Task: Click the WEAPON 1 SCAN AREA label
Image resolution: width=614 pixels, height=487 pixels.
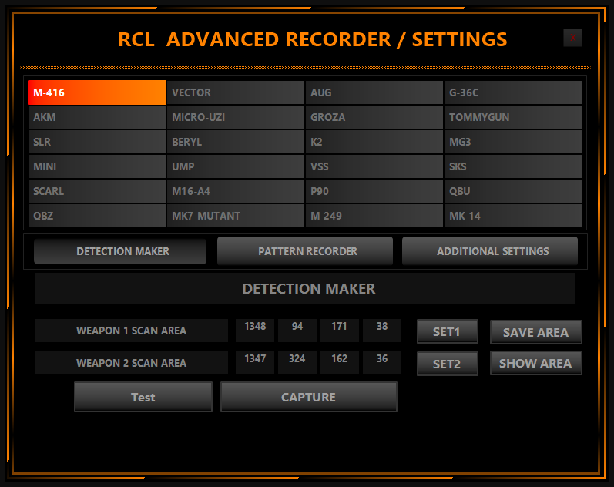Action: 132,331
